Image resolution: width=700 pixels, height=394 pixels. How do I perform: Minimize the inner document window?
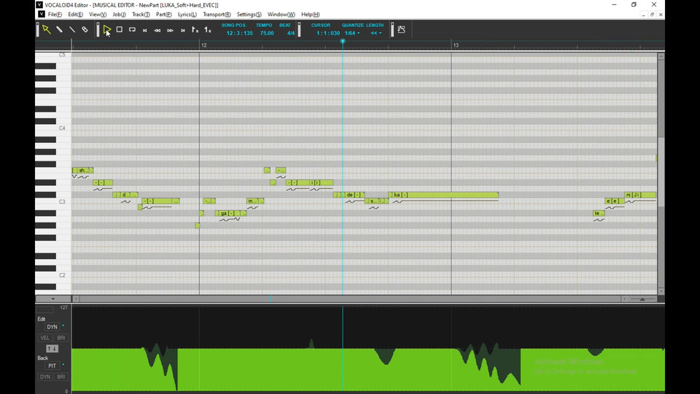click(643, 15)
